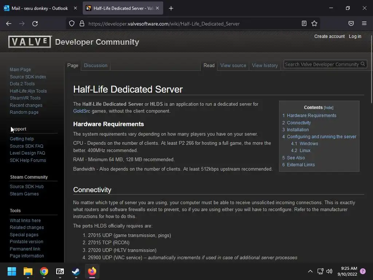Open a new browser tab
373x280 pixels.
coord(171,8)
